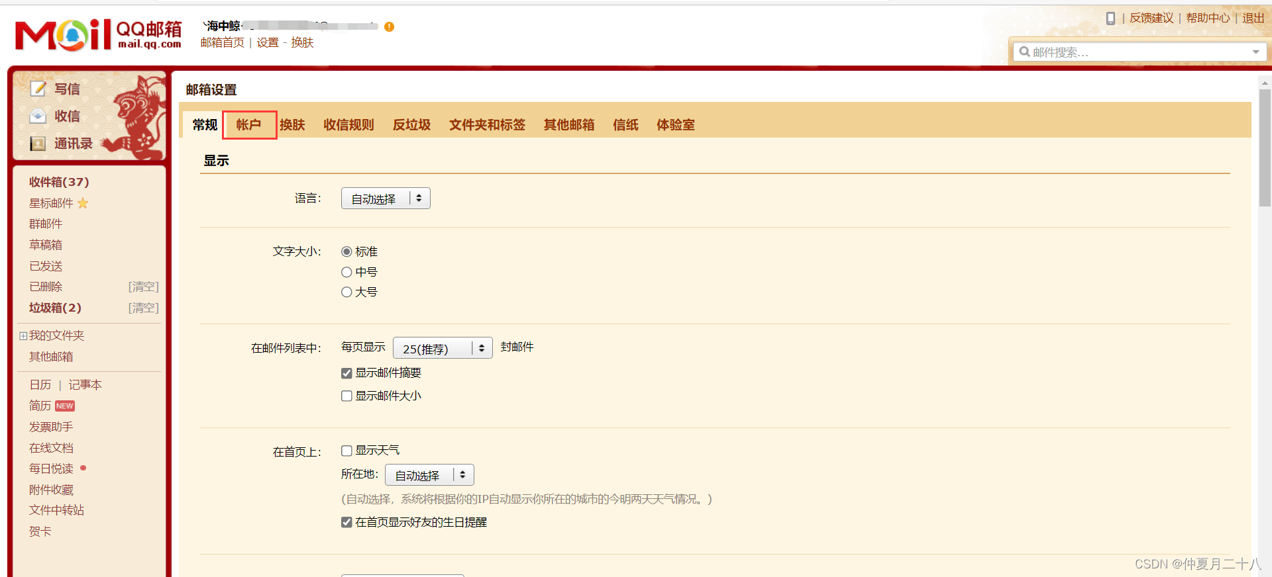Click 清空 next to 已删除 folder

pyautogui.click(x=143, y=287)
